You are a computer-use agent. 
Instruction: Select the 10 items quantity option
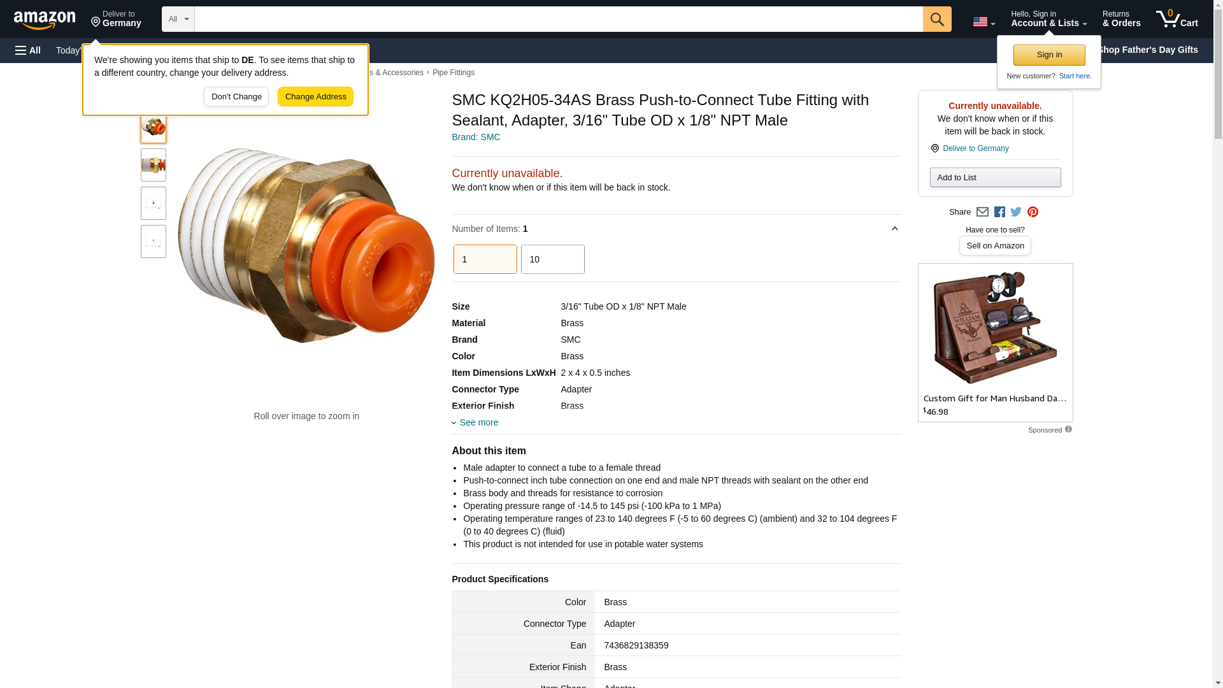coord(553,259)
